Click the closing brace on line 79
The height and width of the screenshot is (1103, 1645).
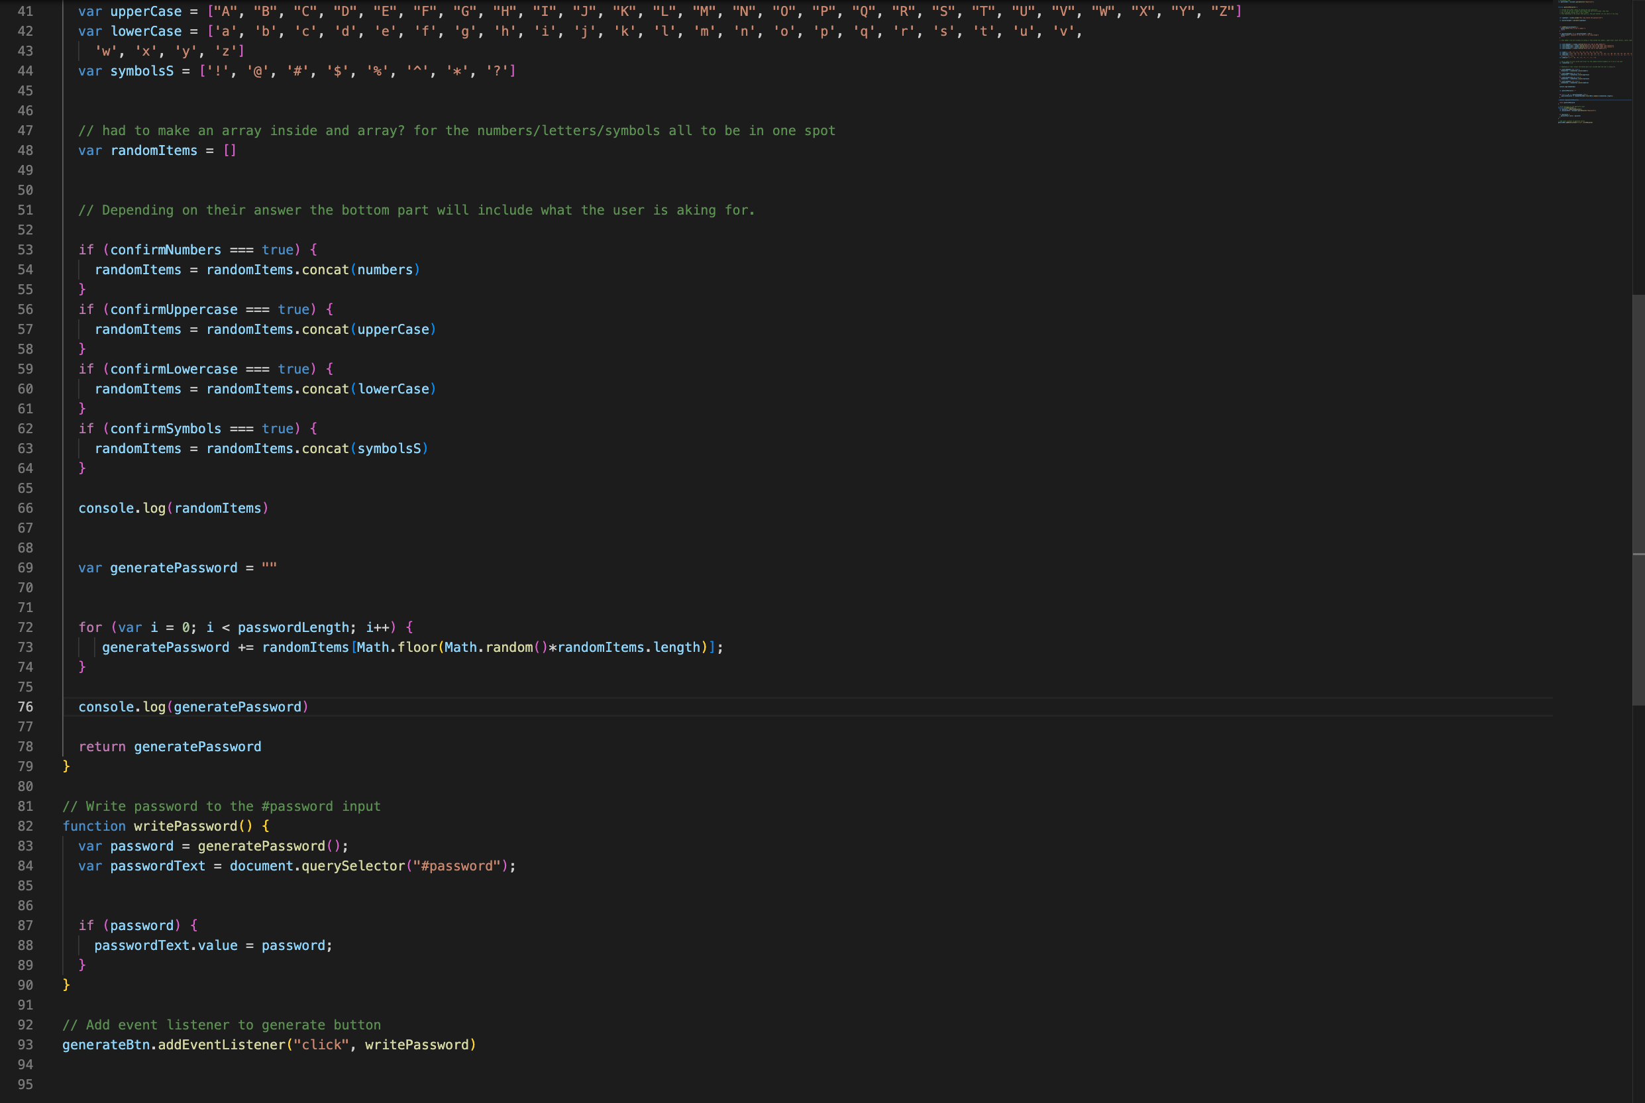tap(66, 766)
